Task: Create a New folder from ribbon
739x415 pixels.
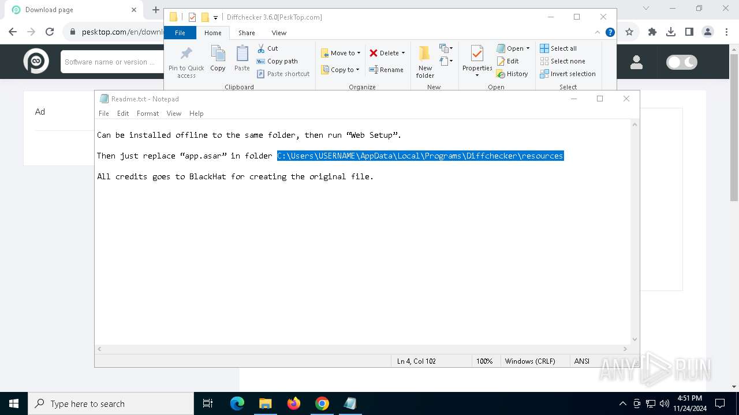Action: [425, 62]
